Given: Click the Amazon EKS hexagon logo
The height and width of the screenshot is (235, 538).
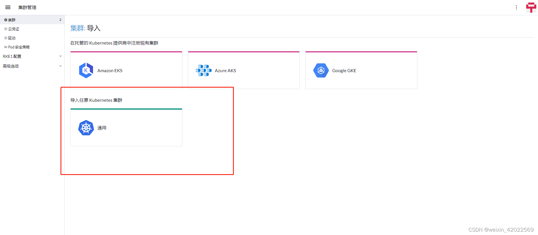Looking at the screenshot, I should click(86, 70).
